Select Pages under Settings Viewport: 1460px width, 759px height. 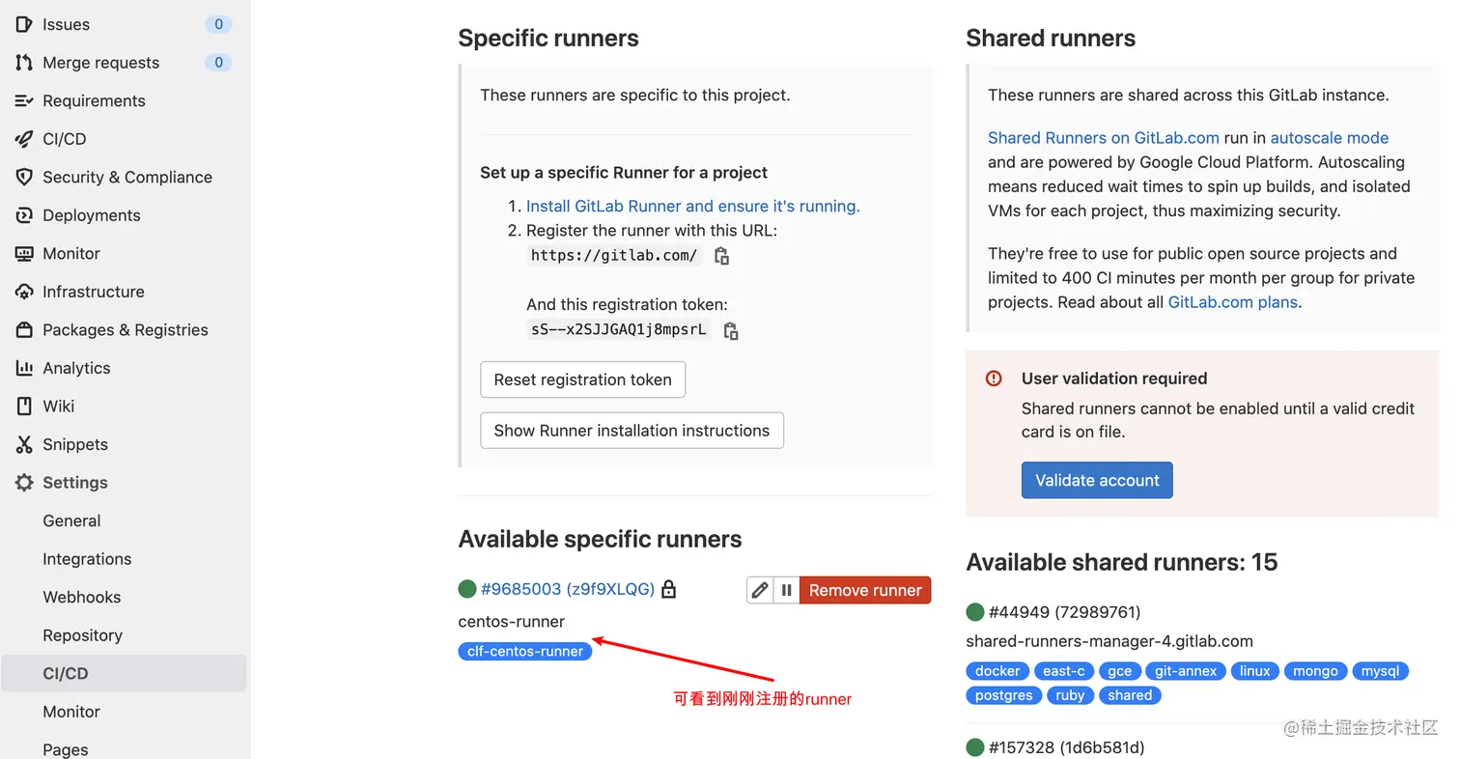(x=65, y=749)
